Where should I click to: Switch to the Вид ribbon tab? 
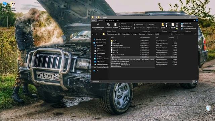[118, 21]
